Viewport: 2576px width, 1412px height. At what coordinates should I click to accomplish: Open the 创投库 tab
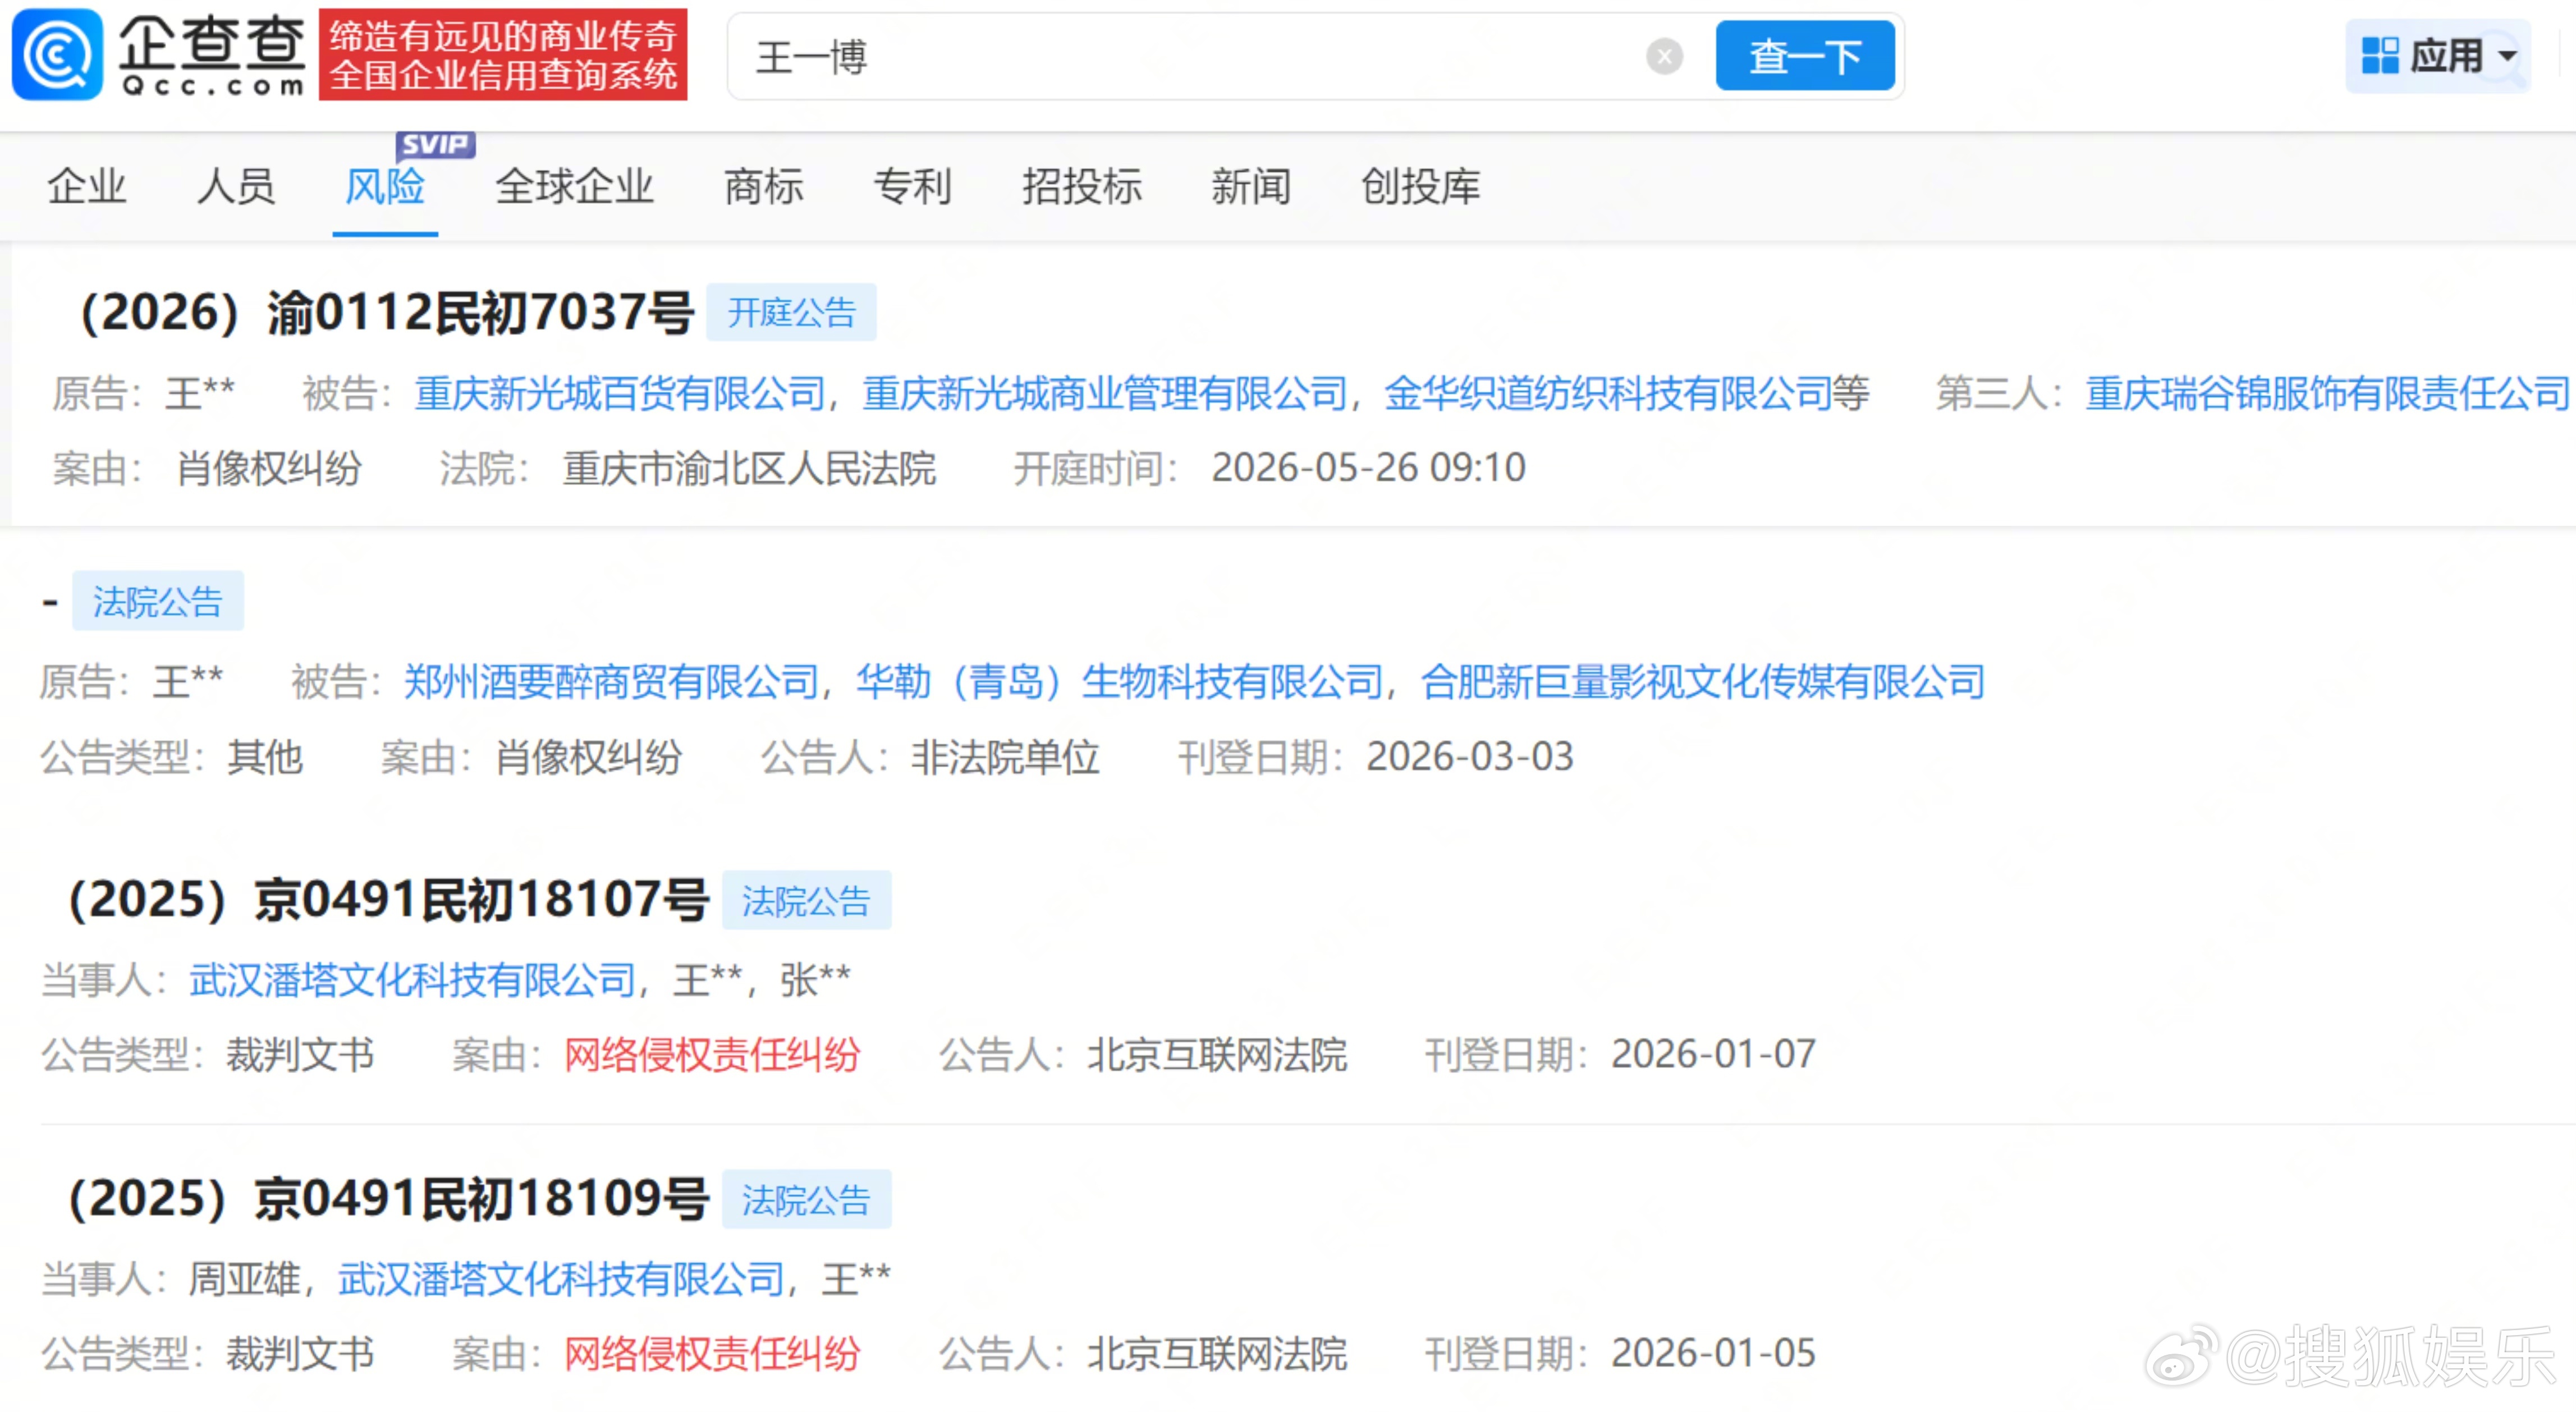1420,187
